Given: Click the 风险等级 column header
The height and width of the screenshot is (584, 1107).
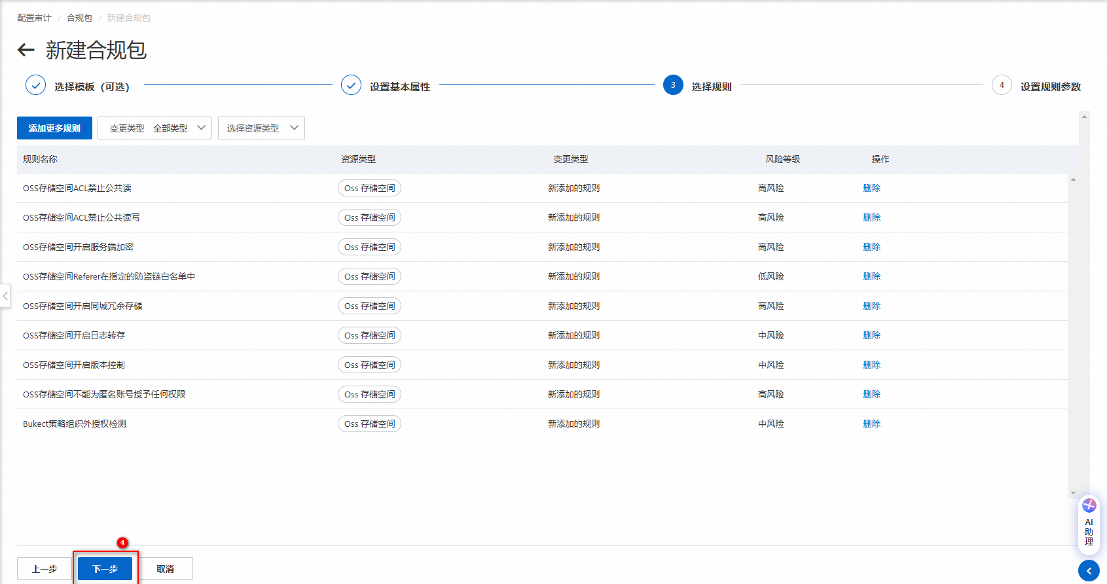Looking at the screenshot, I should tap(783, 159).
